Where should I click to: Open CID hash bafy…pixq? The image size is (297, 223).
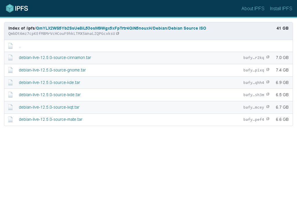pyautogui.click(x=253, y=70)
